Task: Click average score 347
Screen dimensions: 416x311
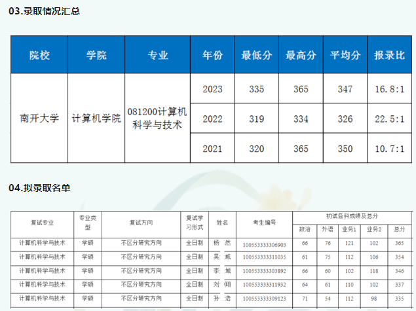Action: pos(345,89)
